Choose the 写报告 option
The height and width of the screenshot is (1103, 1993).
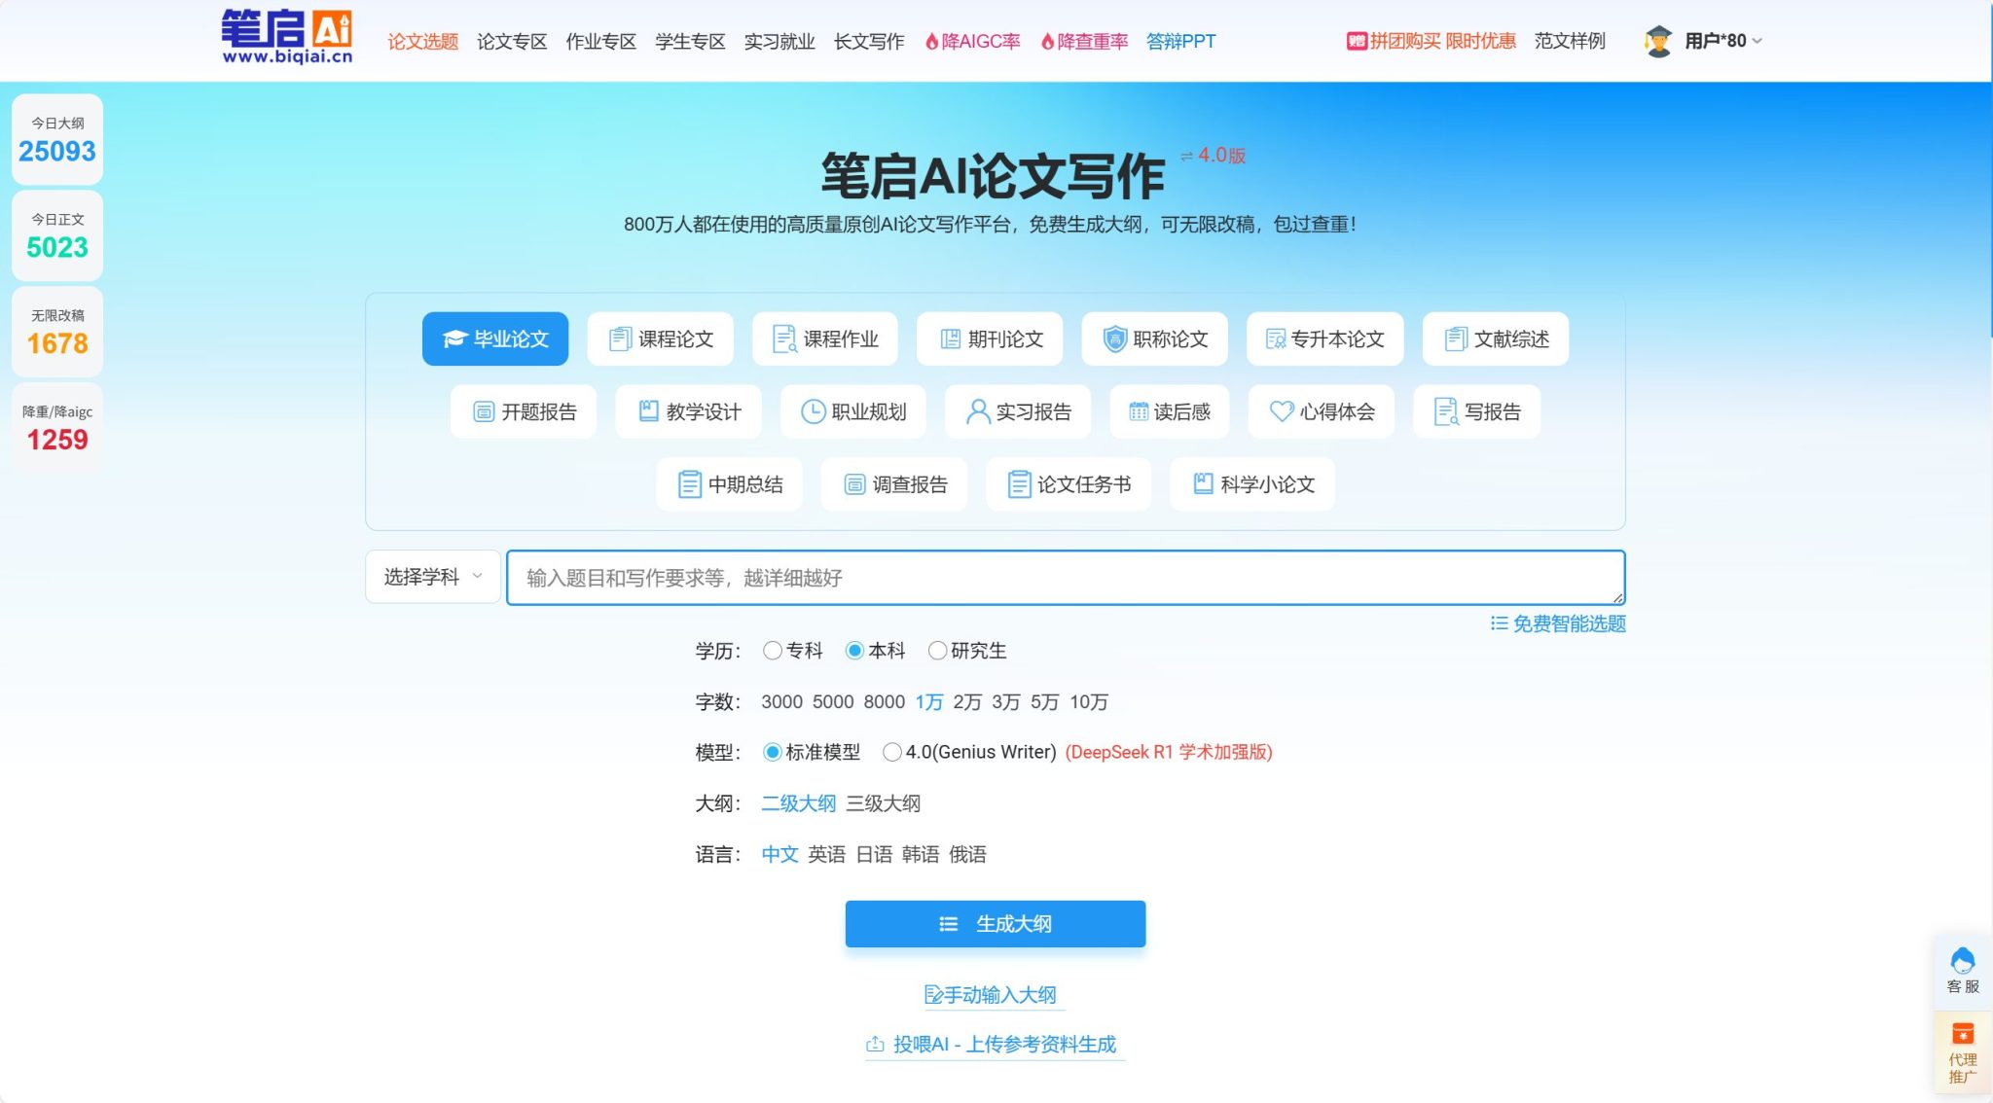tap(1476, 411)
